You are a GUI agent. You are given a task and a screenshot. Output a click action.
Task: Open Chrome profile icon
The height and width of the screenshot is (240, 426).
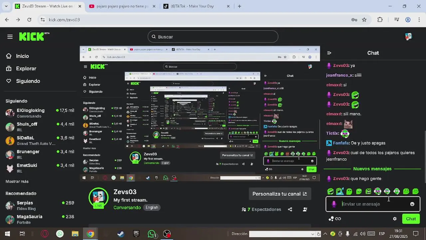[408, 20]
